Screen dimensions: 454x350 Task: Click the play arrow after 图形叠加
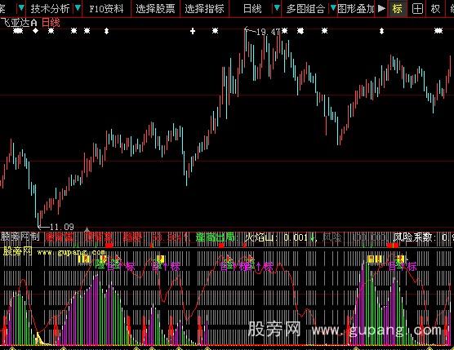381,8
